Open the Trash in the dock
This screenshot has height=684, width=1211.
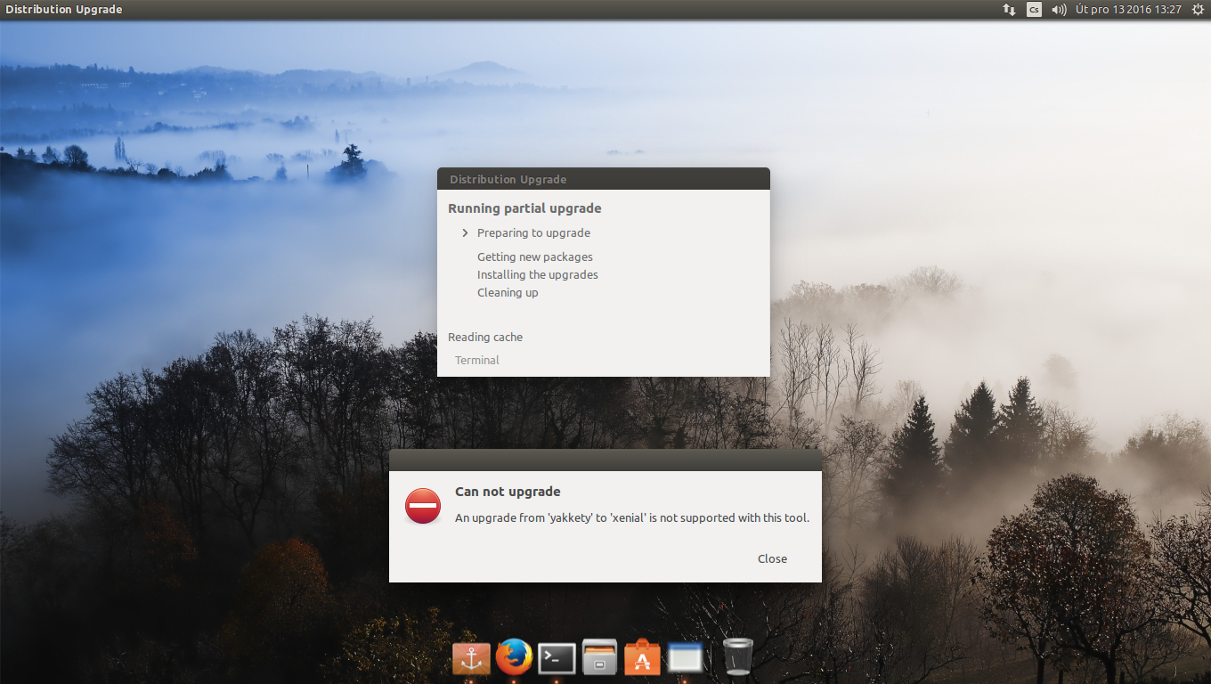(x=737, y=657)
